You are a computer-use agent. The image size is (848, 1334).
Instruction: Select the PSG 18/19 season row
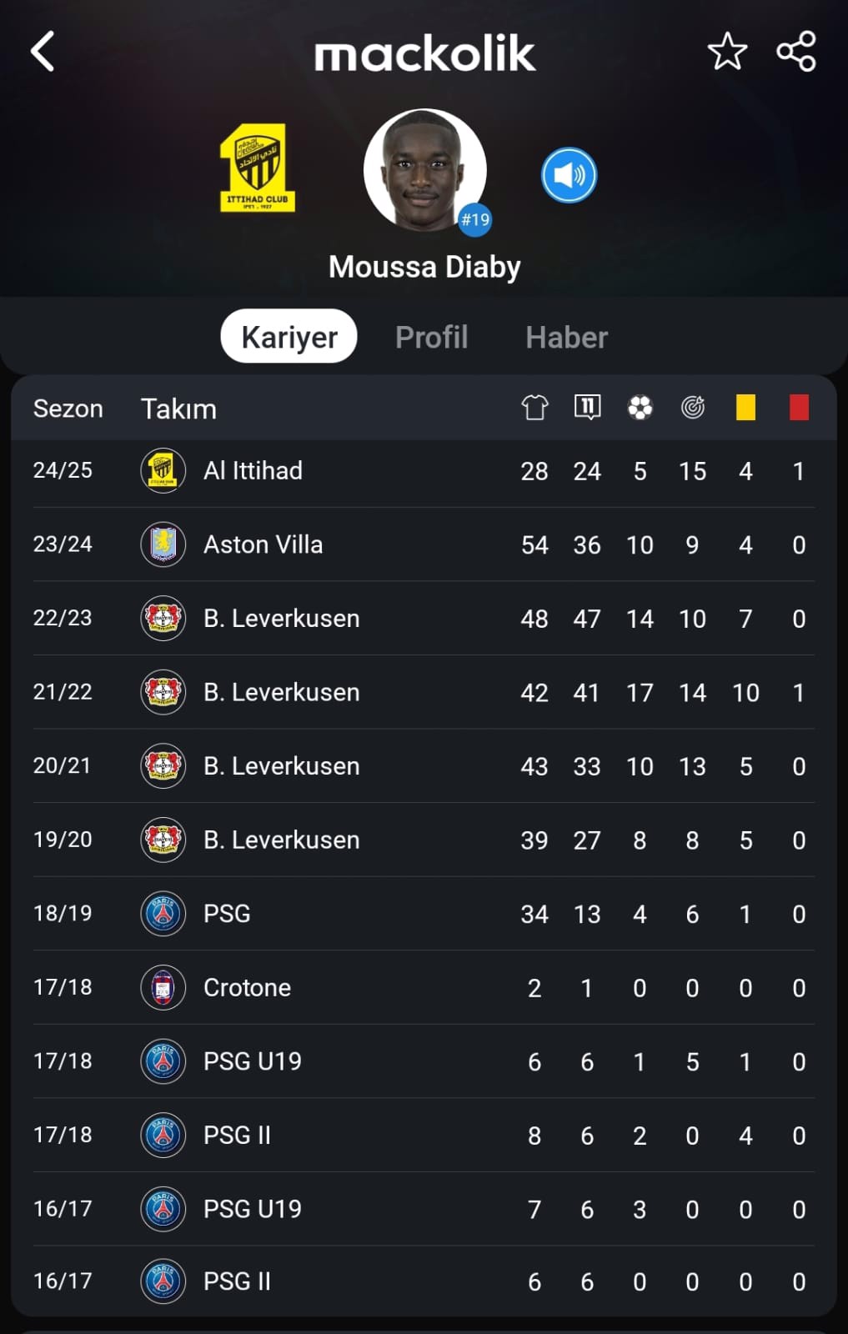click(424, 914)
